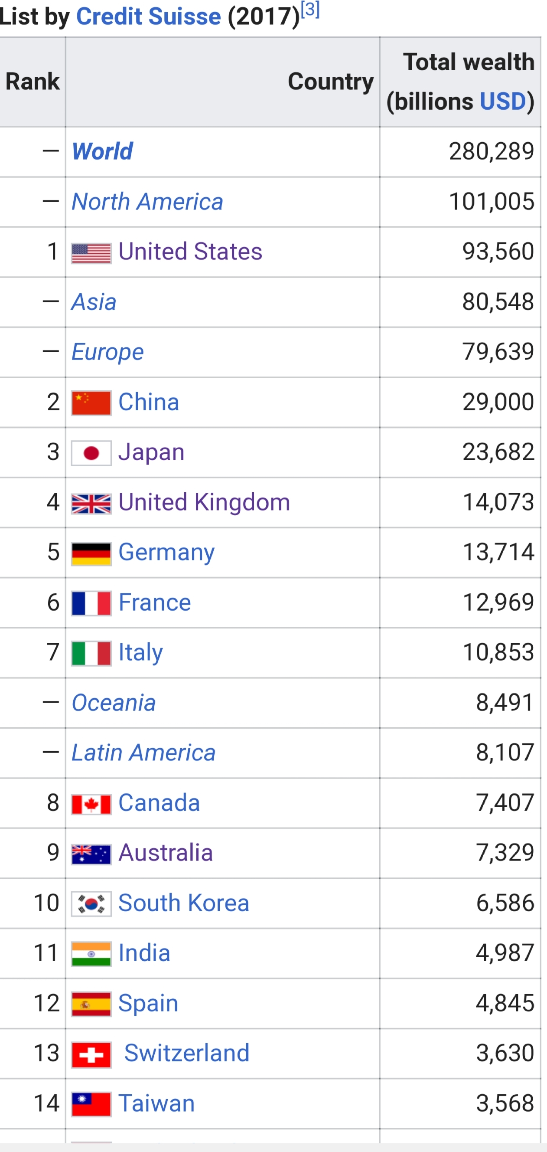Screen dimensions: 547x1152
Task: Click the Country column header
Action: [x=330, y=82]
